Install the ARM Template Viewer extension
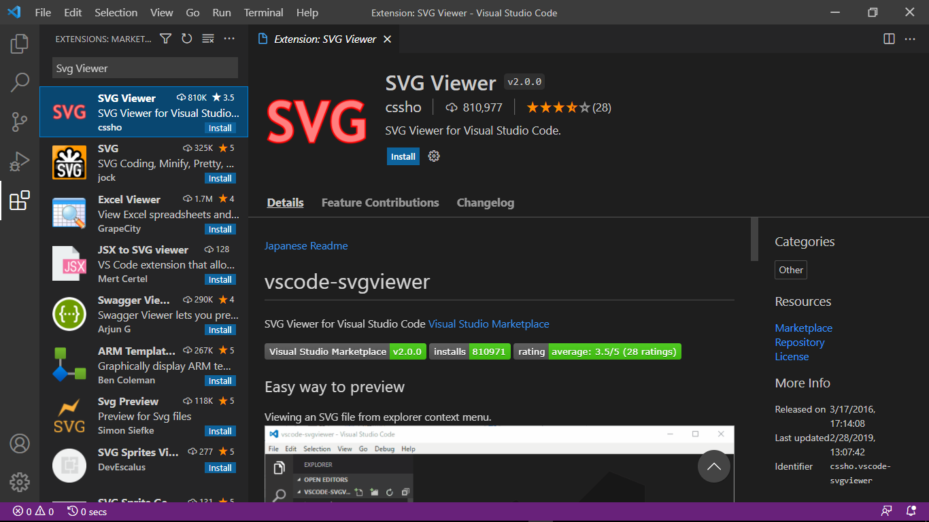 pyautogui.click(x=220, y=381)
